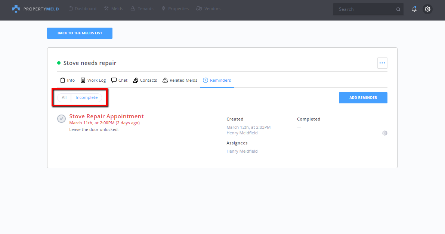
Task: Open settings gear in top bar
Action: (x=427, y=9)
